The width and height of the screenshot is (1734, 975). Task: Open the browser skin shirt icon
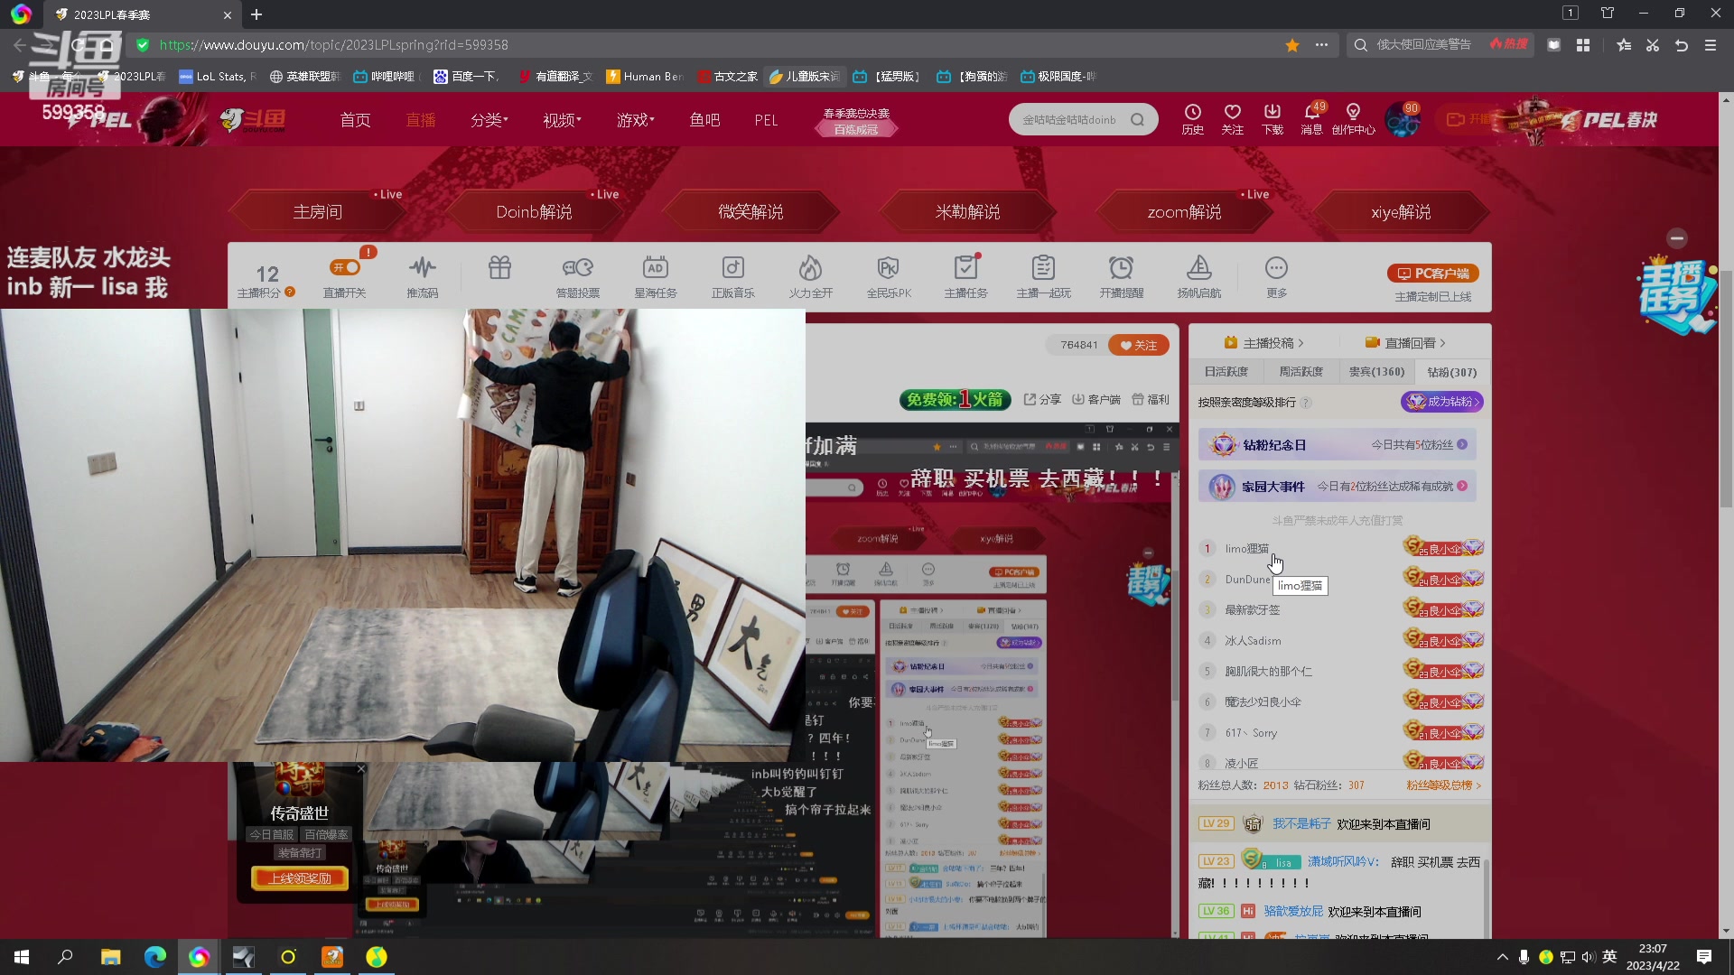tap(1608, 14)
